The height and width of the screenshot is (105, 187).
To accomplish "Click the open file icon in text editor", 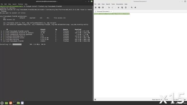I will (x=99, y=8).
